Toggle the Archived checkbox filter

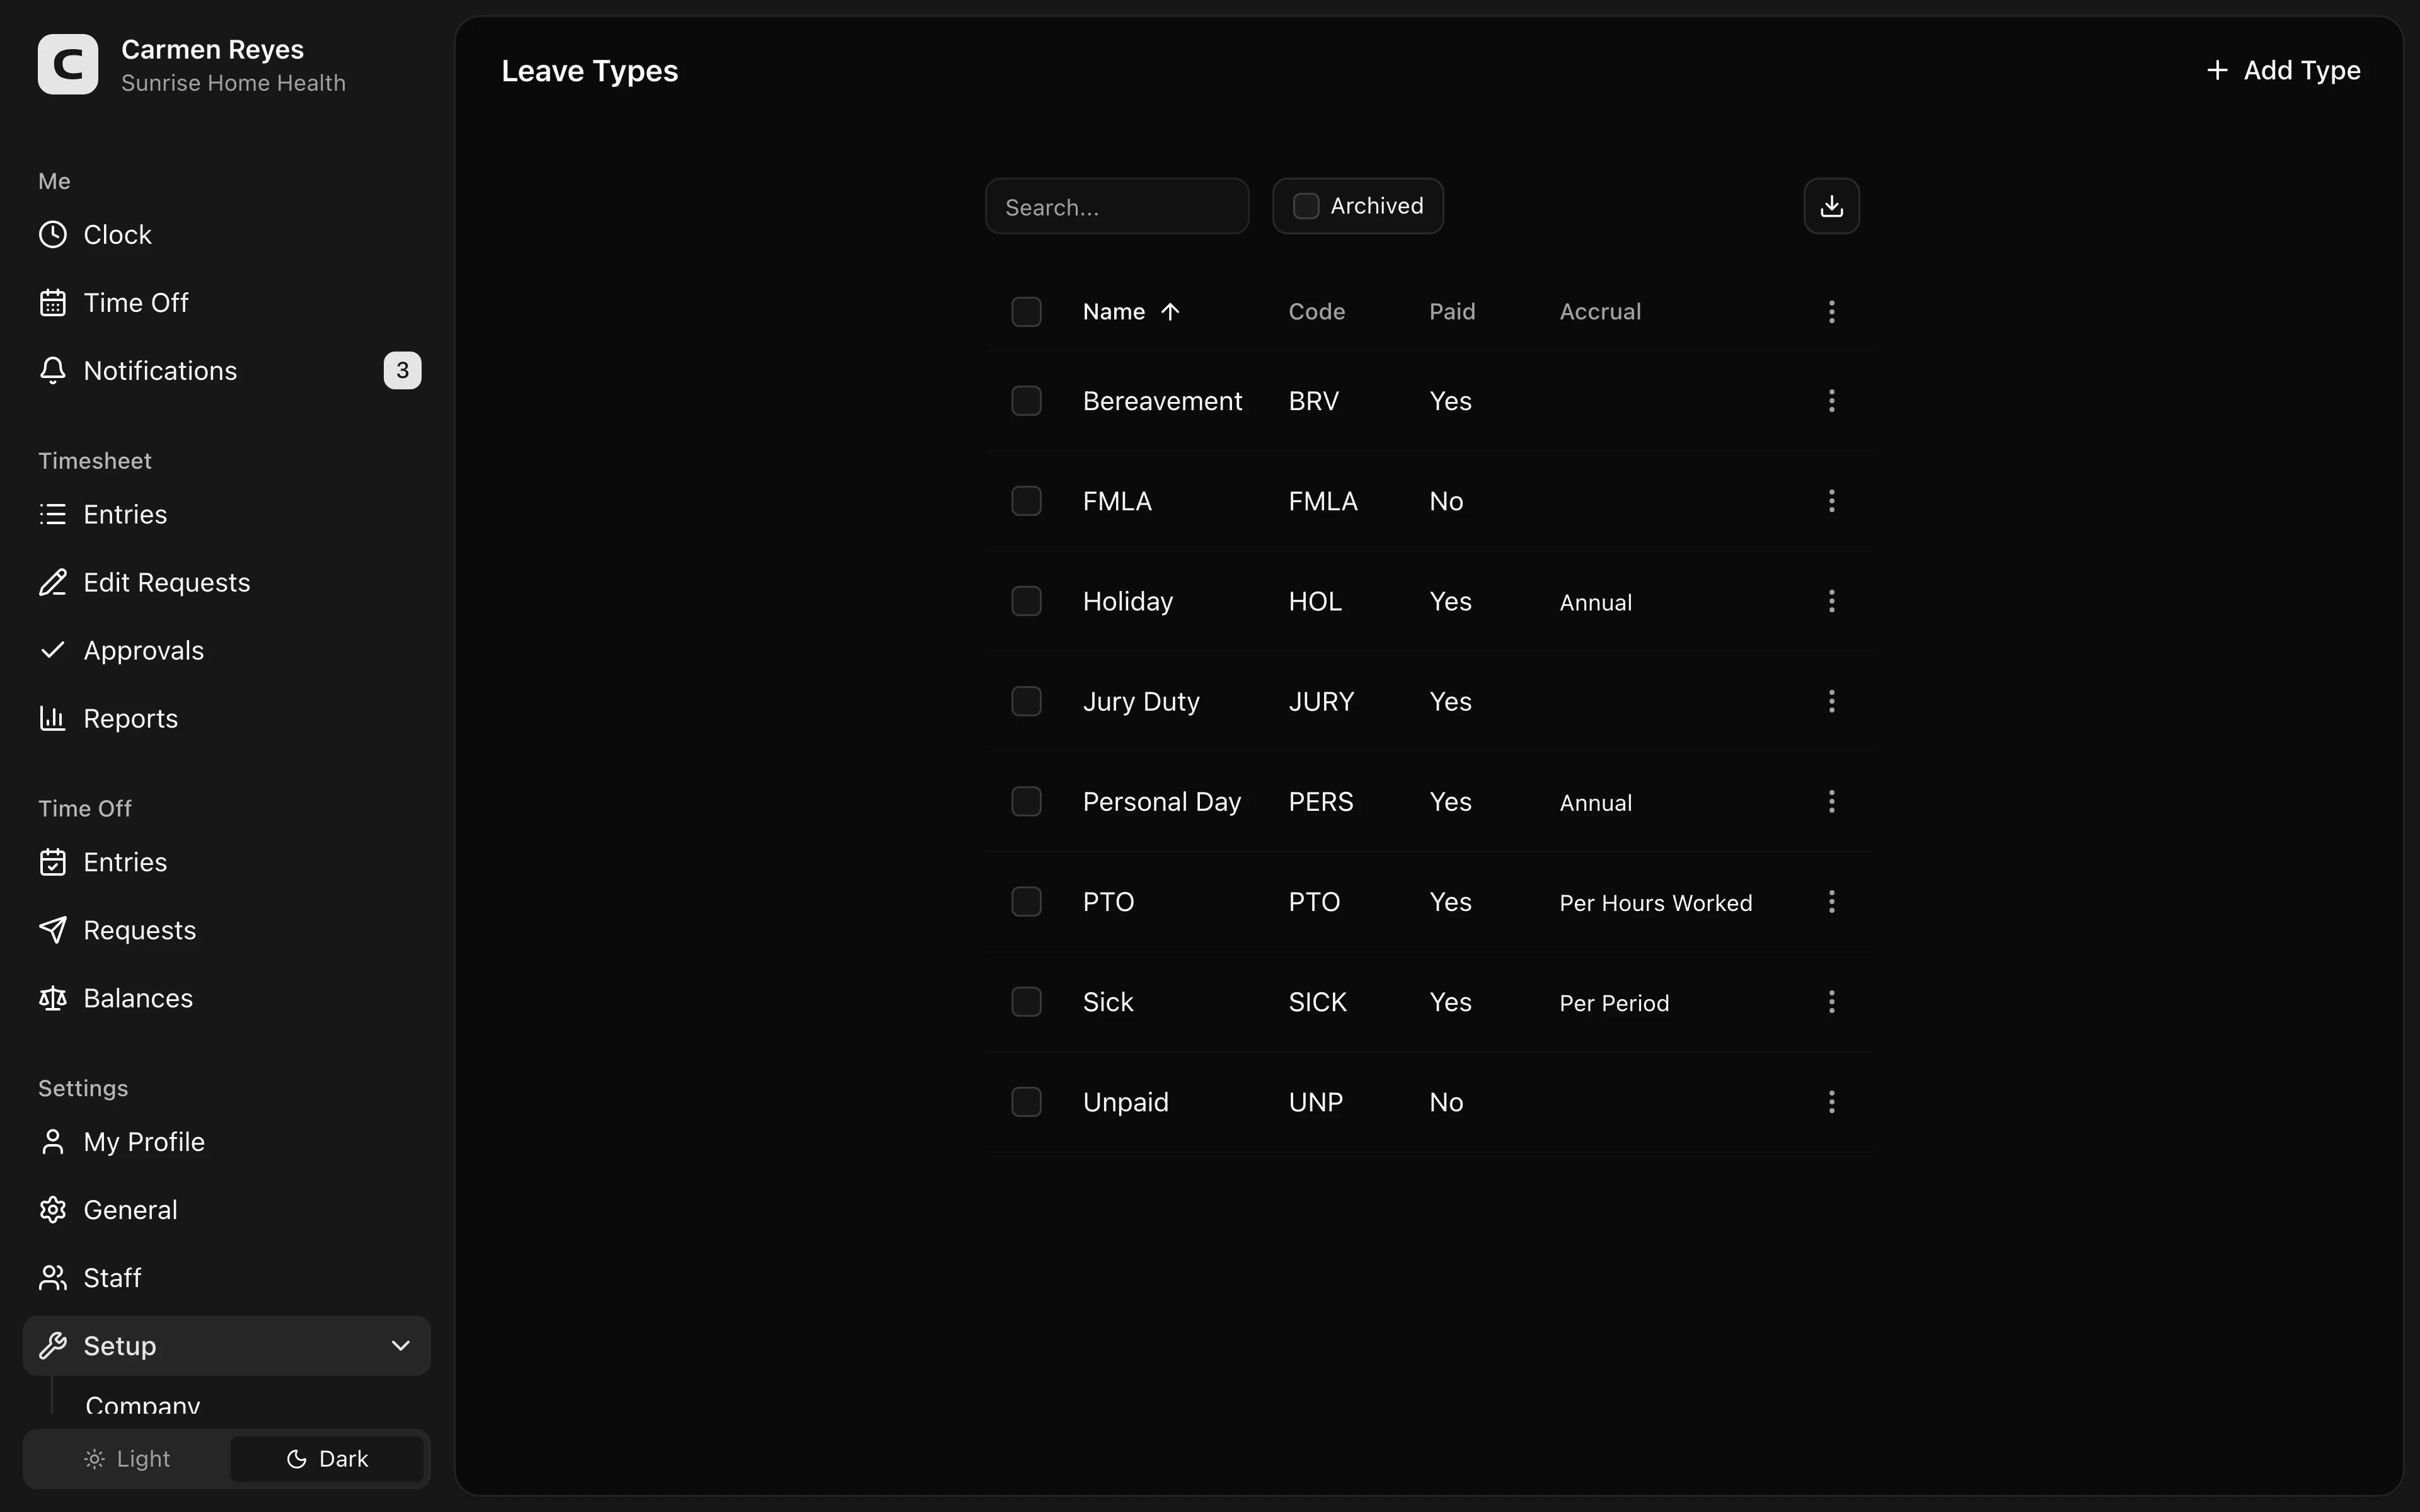point(1306,206)
